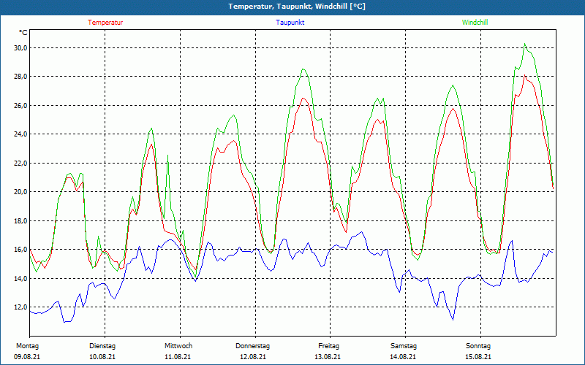Image resolution: width=585 pixels, height=365 pixels.
Task: Click the °C unit label on the axis
Action: [x=23, y=33]
